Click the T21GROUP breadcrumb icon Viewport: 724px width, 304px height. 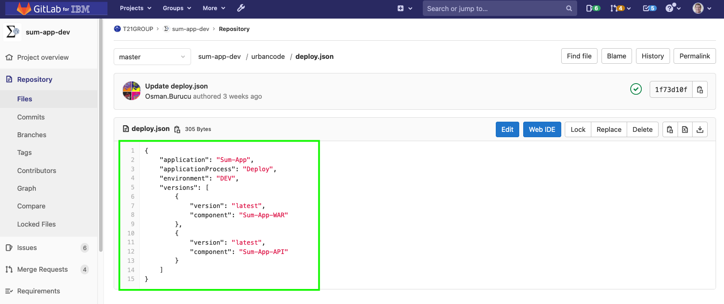pos(117,29)
